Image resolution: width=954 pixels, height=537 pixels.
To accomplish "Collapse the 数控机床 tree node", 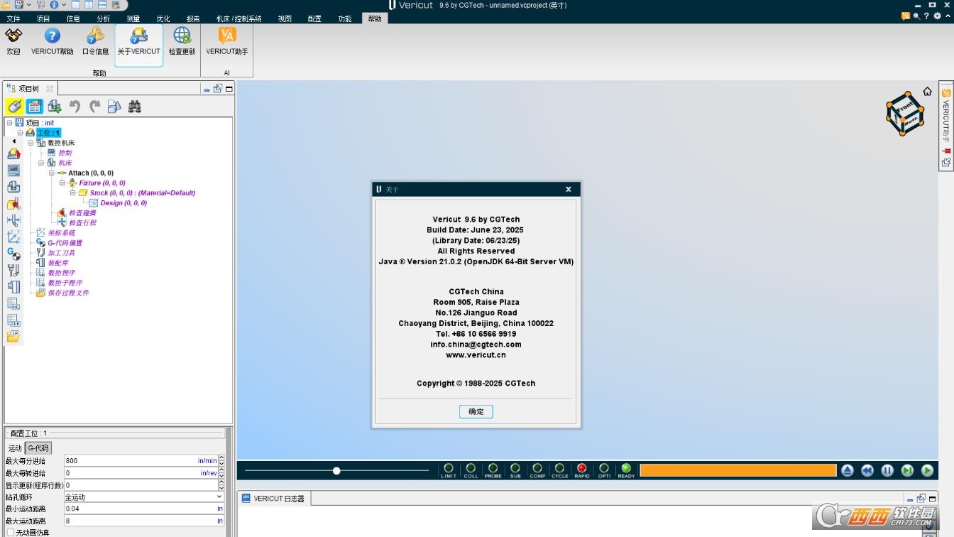I will coord(31,143).
